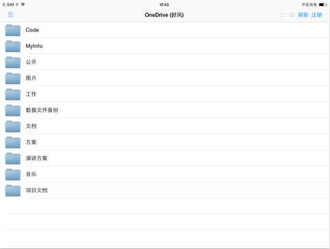Tap the 刷新 refresh button
Viewport: 330px width, 249px height.
click(x=303, y=15)
